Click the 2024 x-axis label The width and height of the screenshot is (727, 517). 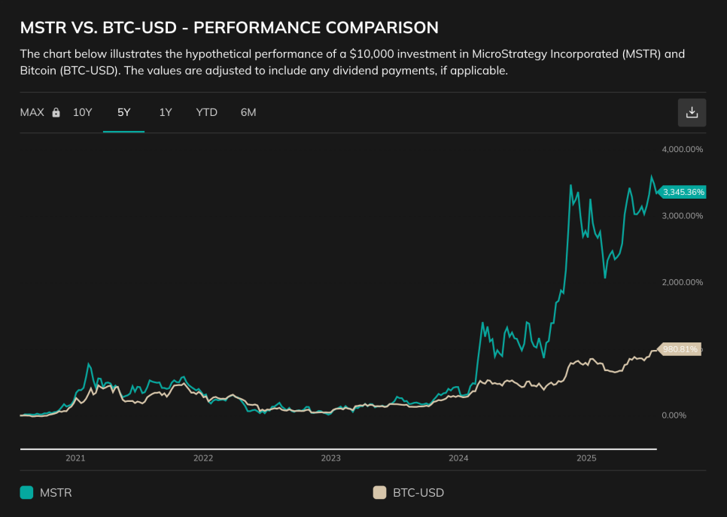(x=458, y=458)
